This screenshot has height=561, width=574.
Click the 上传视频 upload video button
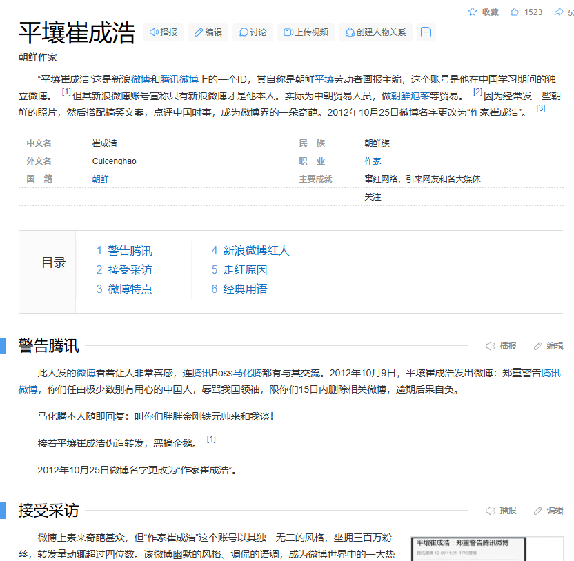point(306,32)
